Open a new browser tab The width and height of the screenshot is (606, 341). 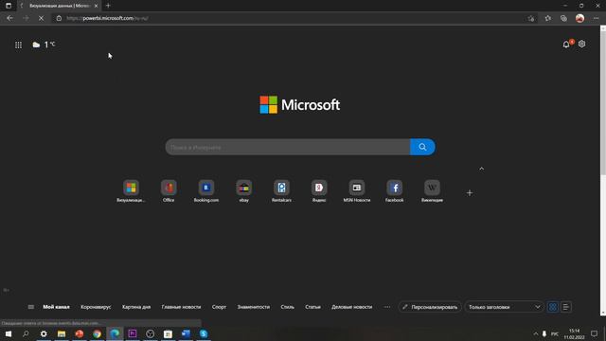[108, 6]
